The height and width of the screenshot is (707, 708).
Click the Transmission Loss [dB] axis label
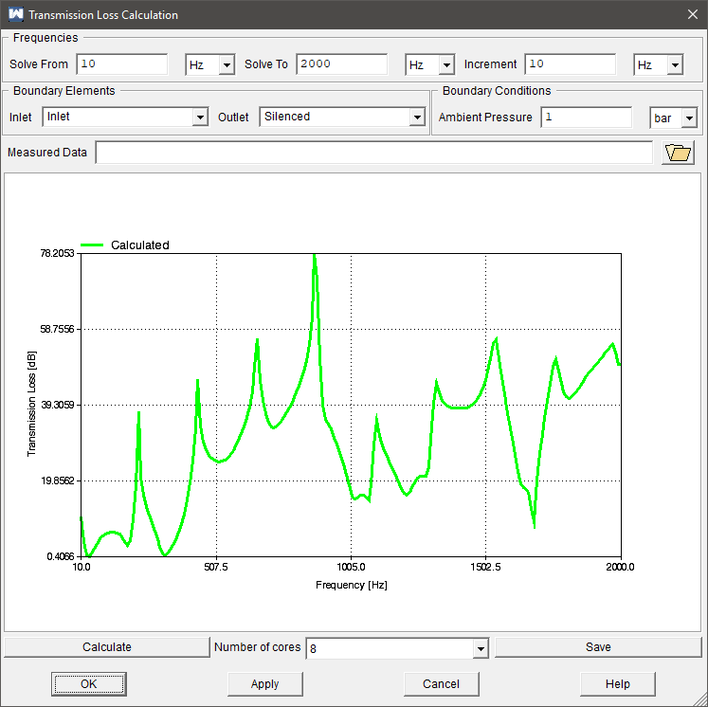(x=31, y=404)
